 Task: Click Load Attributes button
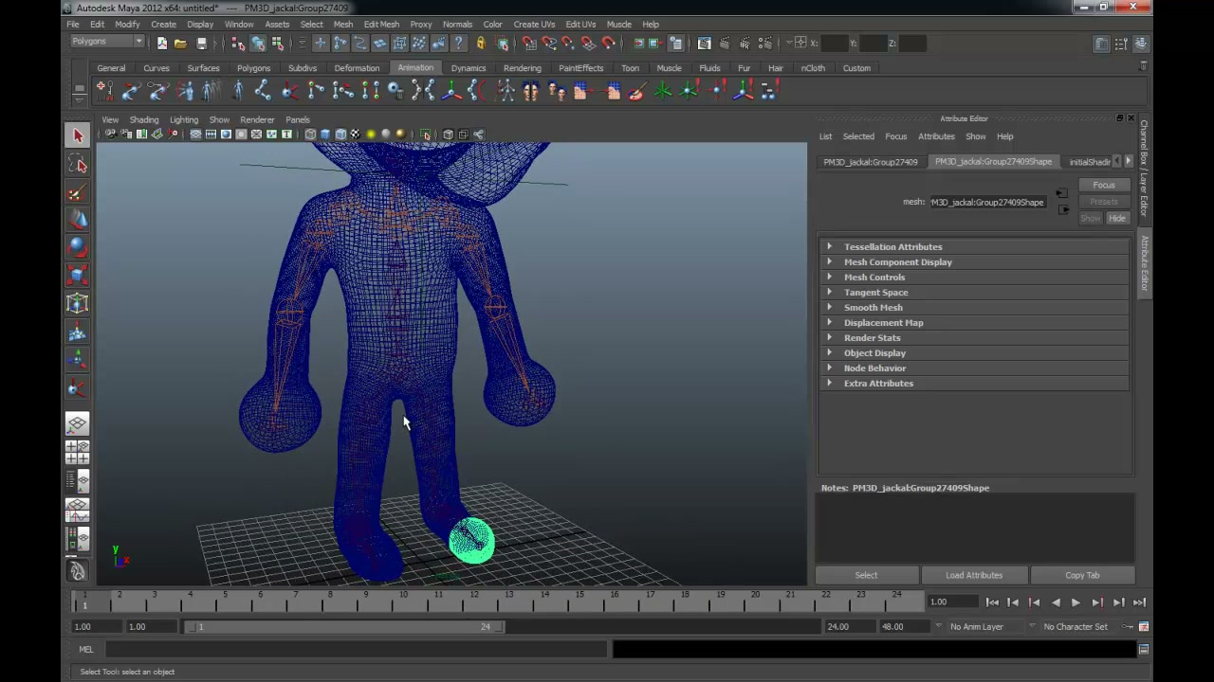974,575
